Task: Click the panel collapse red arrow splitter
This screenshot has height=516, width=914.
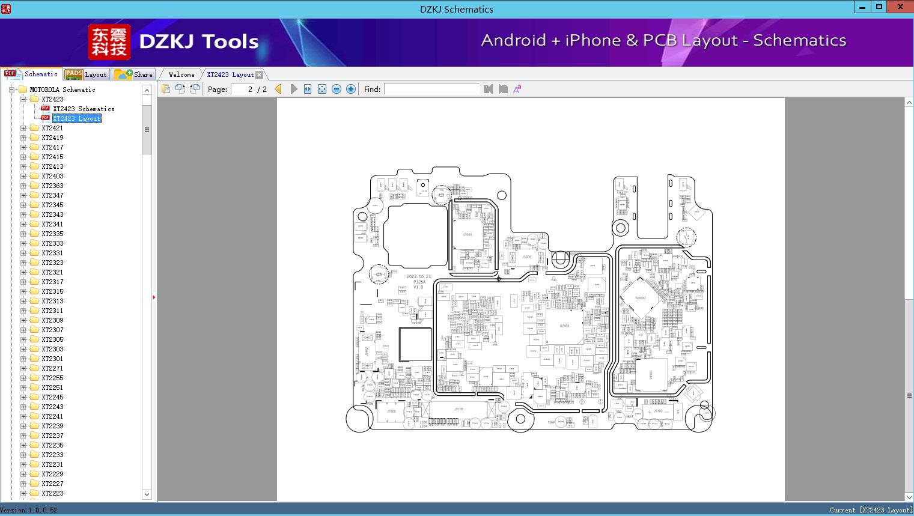Action: [154, 297]
